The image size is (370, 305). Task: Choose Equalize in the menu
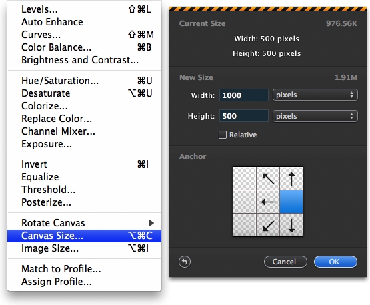(85, 177)
